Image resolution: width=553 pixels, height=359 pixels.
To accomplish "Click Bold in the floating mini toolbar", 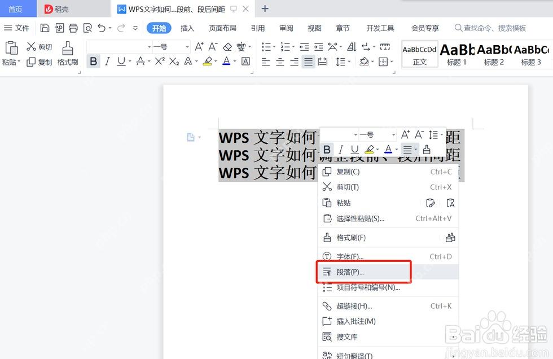I will click(x=327, y=150).
